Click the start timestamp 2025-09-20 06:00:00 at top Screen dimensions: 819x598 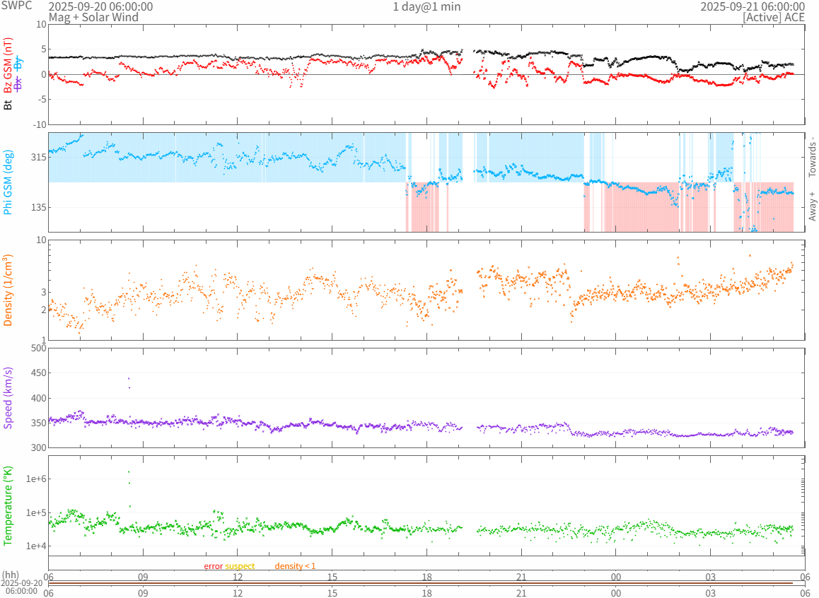pyautogui.click(x=100, y=6)
